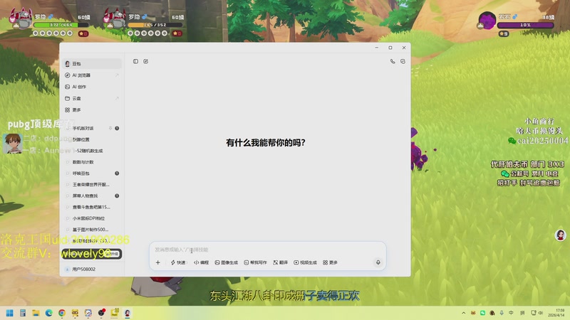Start a voice call with phone icon
570x320 pixels.
[393, 61]
